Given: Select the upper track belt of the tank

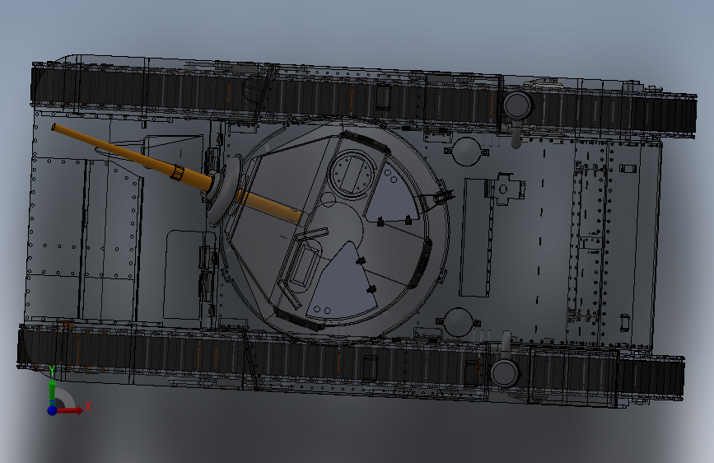Looking at the screenshot, I should coord(363,98).
